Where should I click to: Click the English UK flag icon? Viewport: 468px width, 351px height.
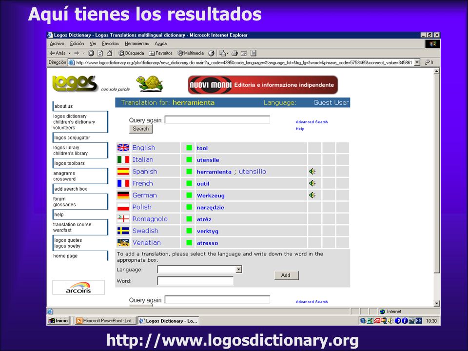coord(123,148)
